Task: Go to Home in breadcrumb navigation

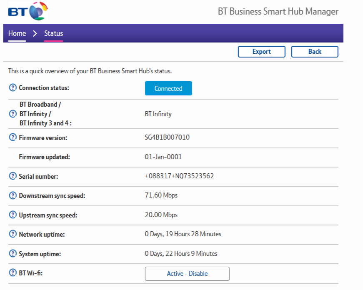Action: [17, 33]
